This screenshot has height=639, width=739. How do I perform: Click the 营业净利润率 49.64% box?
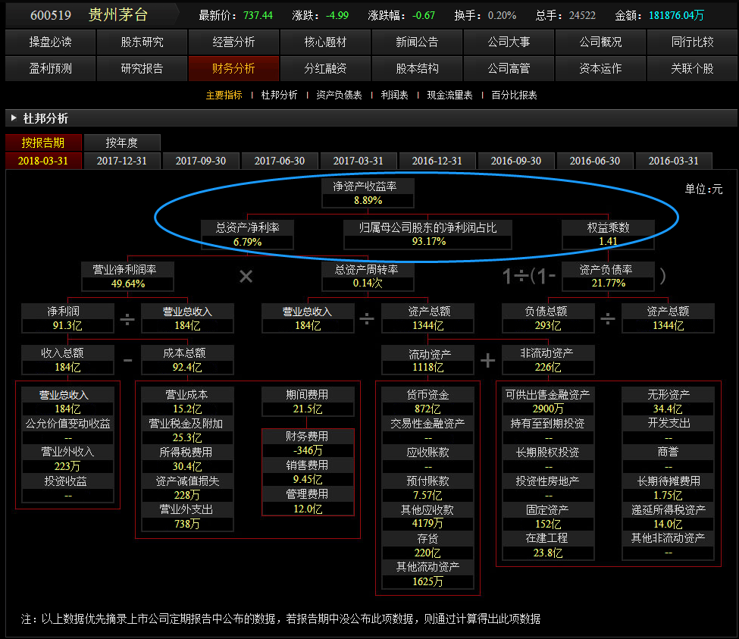click(x=128, y=277)
